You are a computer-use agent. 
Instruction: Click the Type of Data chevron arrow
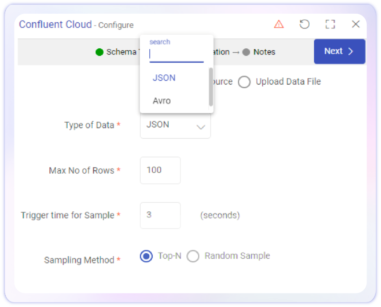(200, 127)
